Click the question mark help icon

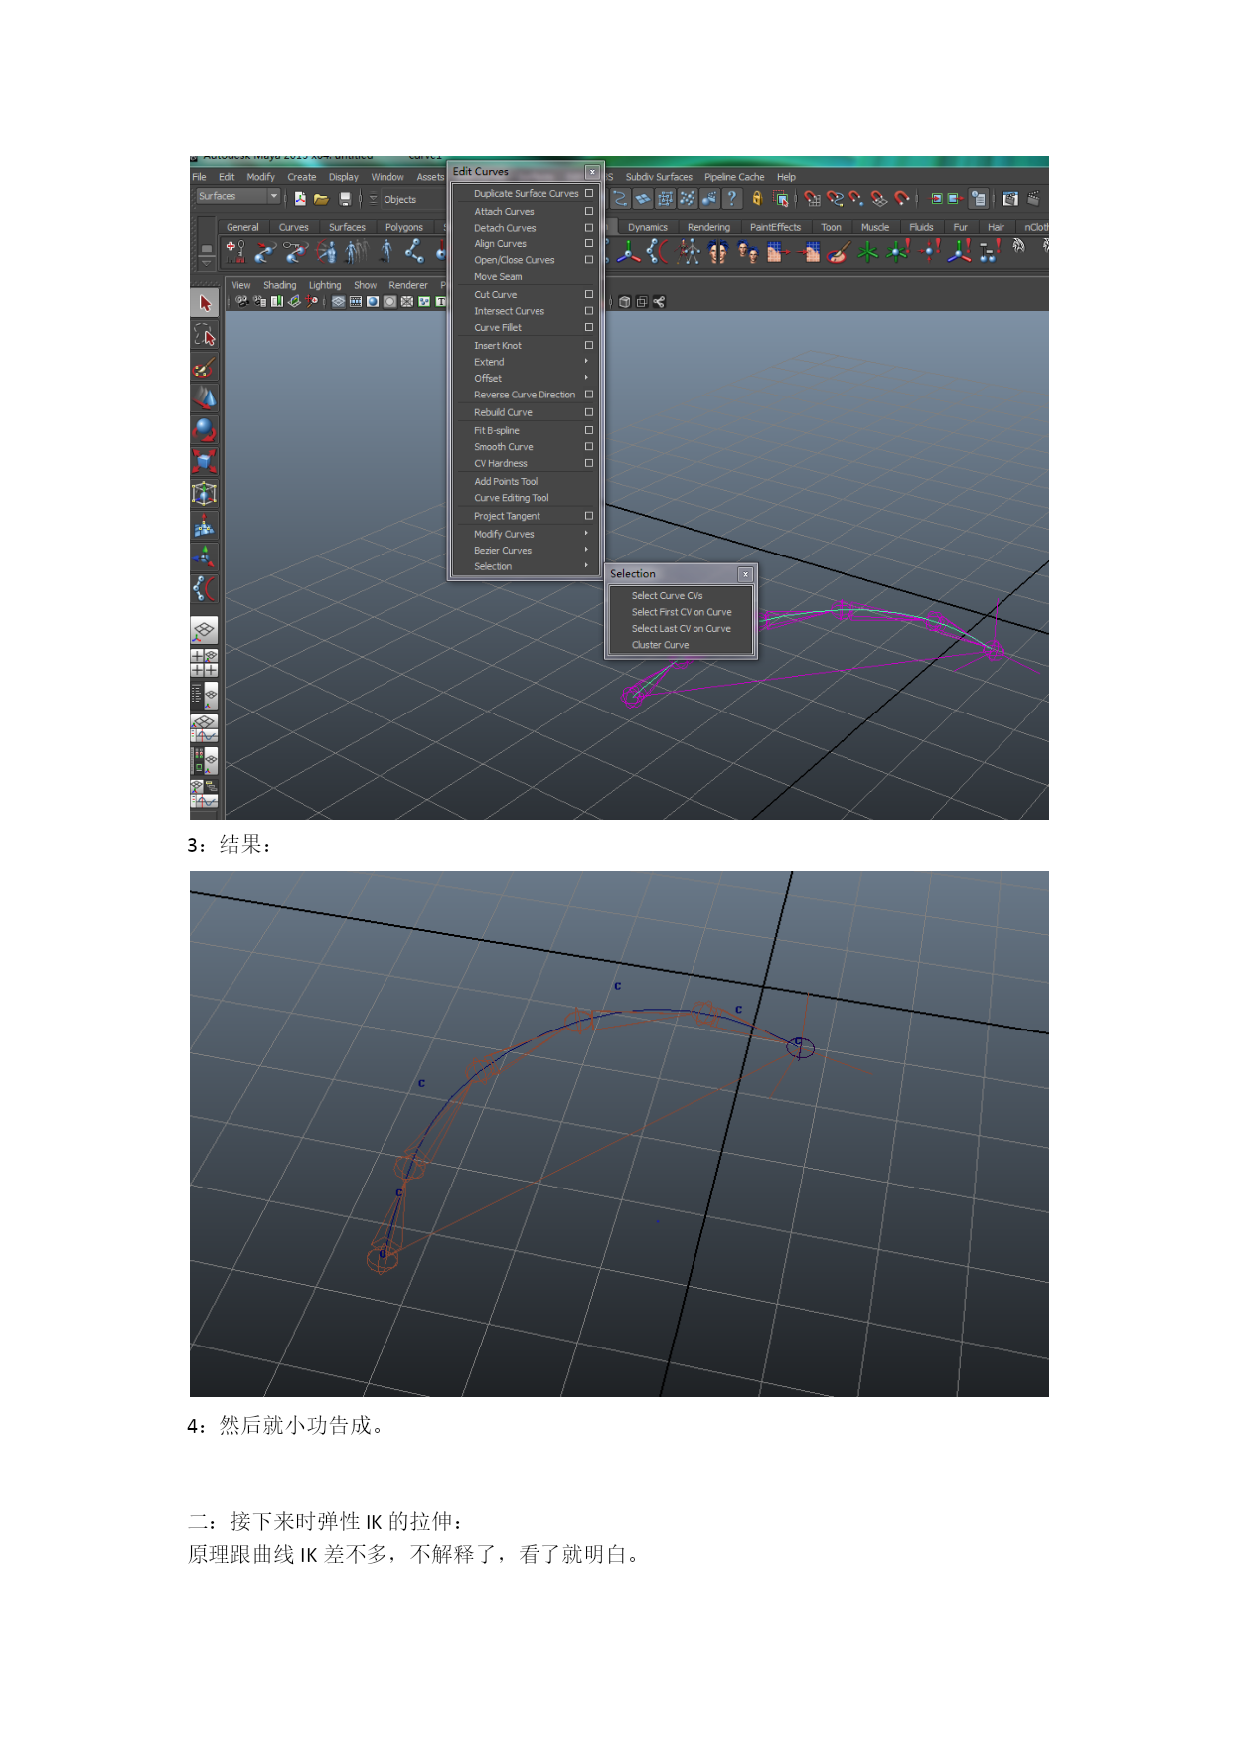[732, 199]
